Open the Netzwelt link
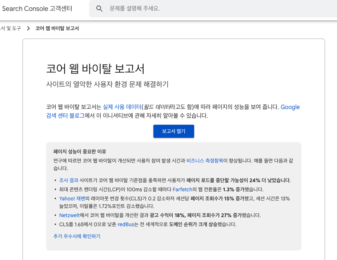Viewport: 337px width, 260px height. click(x=69, y=215)
